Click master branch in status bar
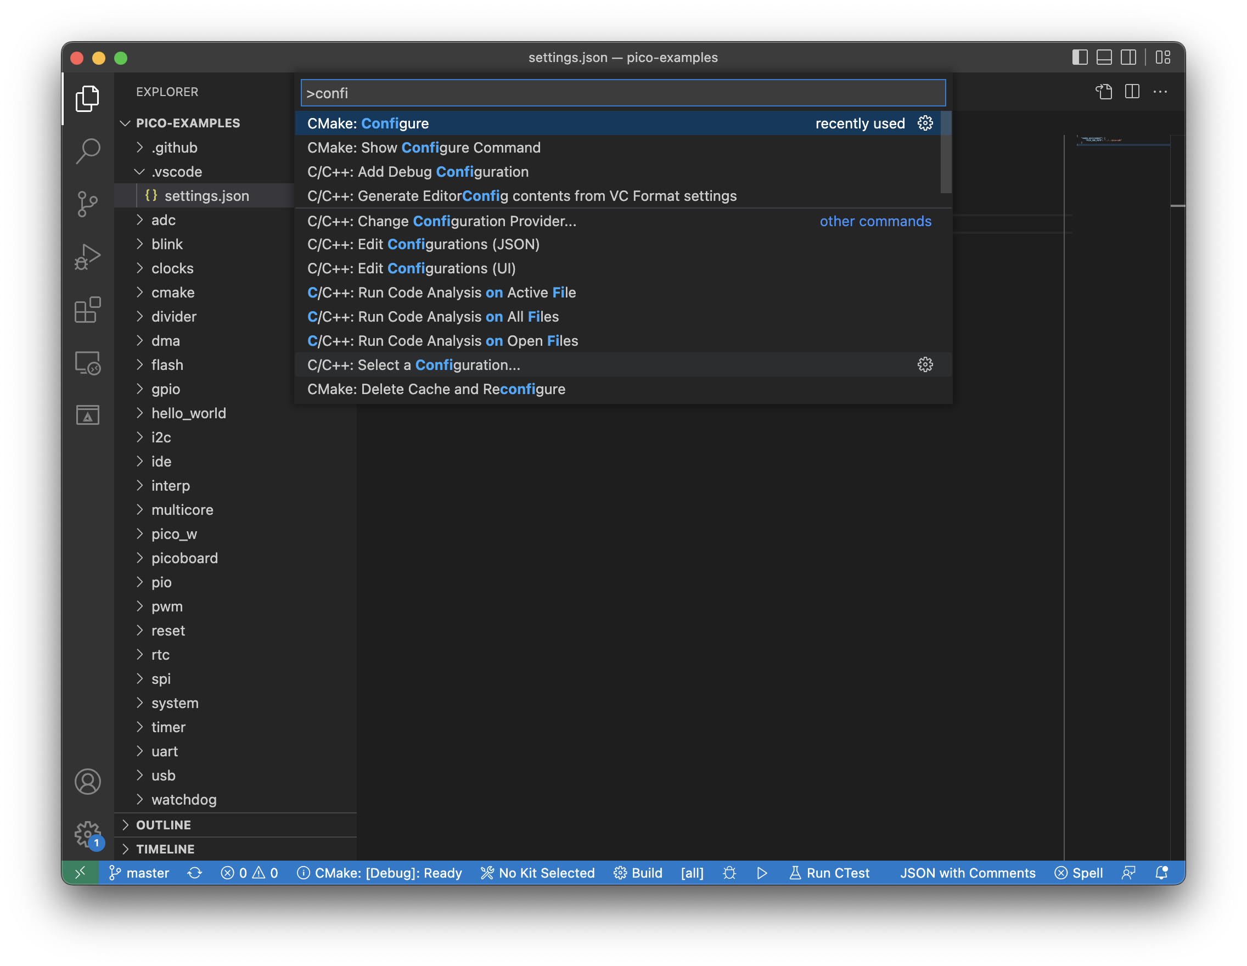The height and width of the screenshot is (966, 1247). (x=139, y=872)
